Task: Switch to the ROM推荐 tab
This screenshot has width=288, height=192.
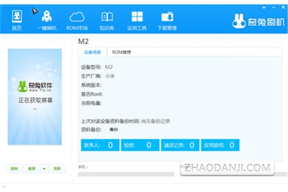Action: [x=121, y=52]
